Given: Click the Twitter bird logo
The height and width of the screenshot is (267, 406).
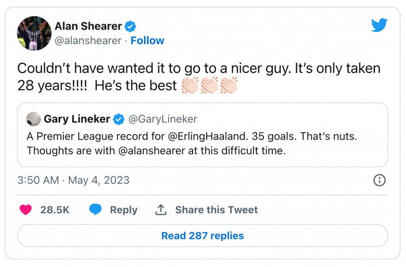Looking at the screenshot, I should pos(379,25).
